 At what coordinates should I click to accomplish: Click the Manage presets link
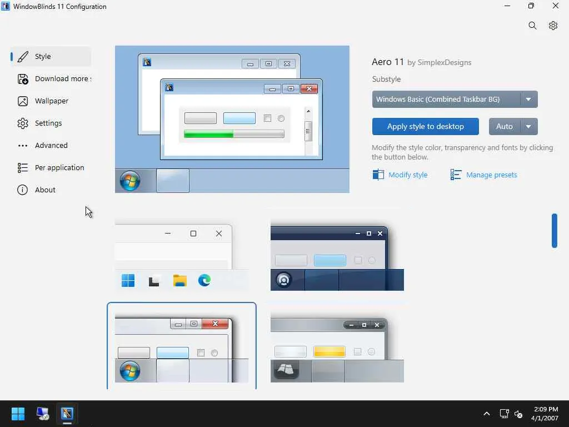point(491,175)
